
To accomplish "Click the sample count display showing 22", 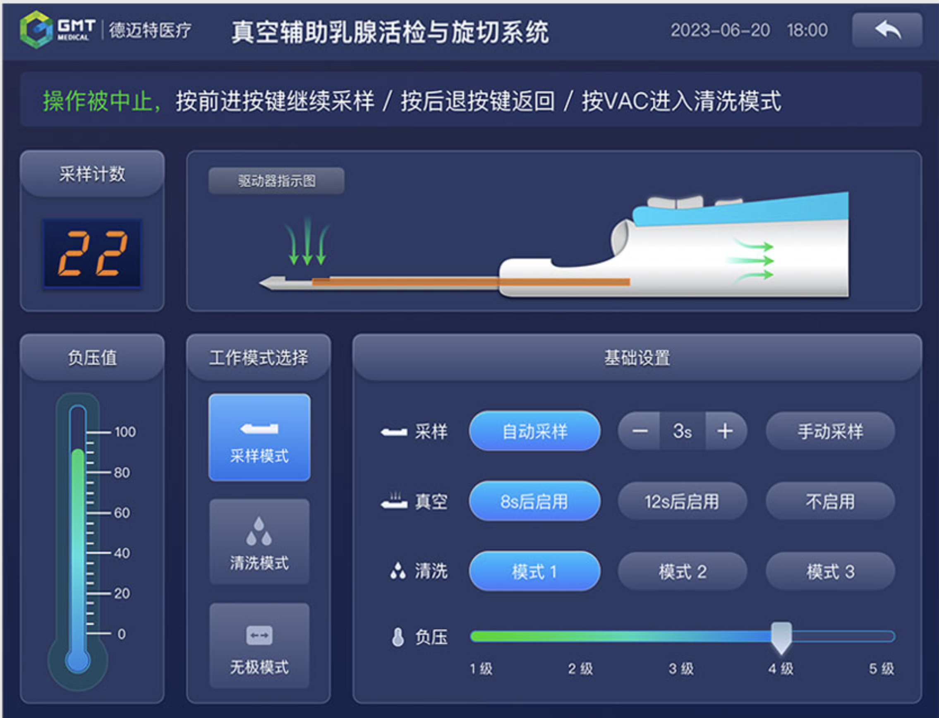I will (92, 254).
